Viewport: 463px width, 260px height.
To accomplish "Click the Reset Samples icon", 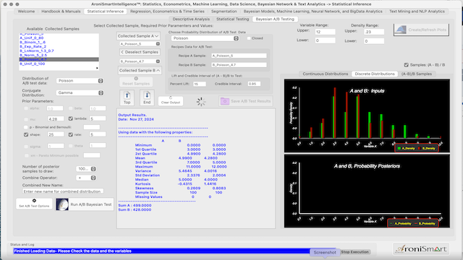I will 136,79.
